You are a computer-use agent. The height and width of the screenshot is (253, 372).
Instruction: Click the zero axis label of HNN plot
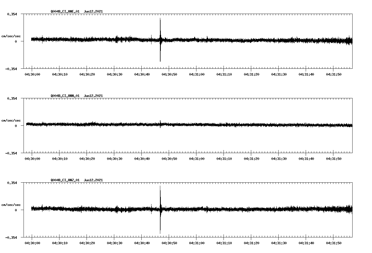click(16, 126)
